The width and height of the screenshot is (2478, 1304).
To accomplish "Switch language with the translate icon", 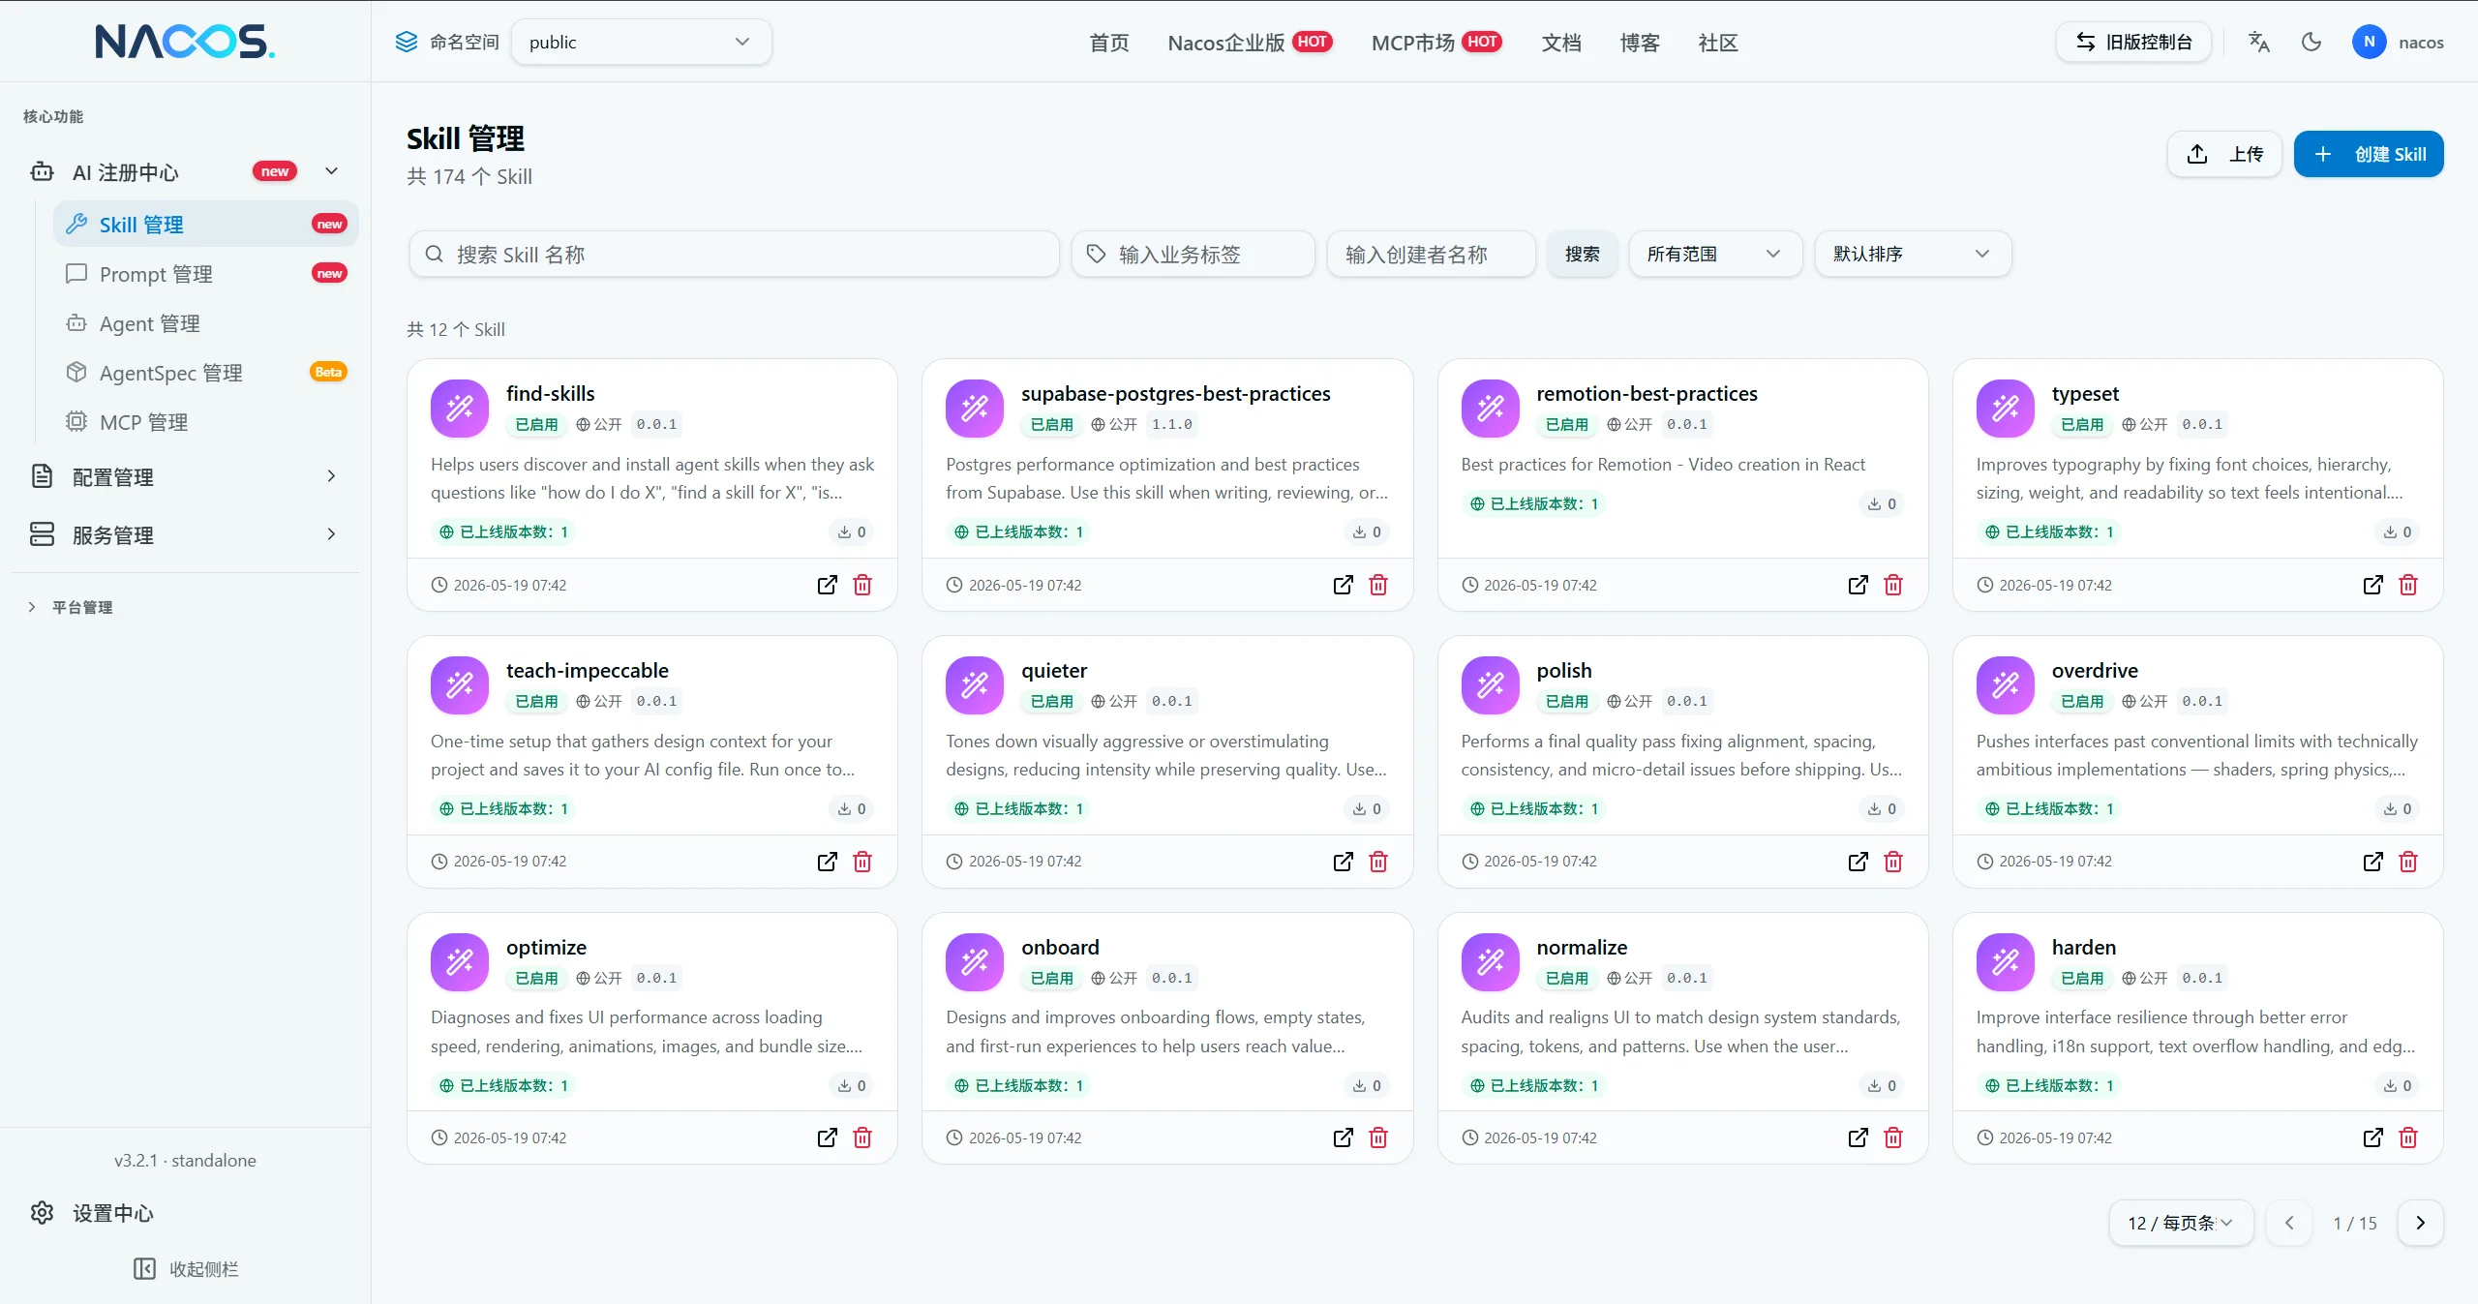I will (x=2259, y=42).
